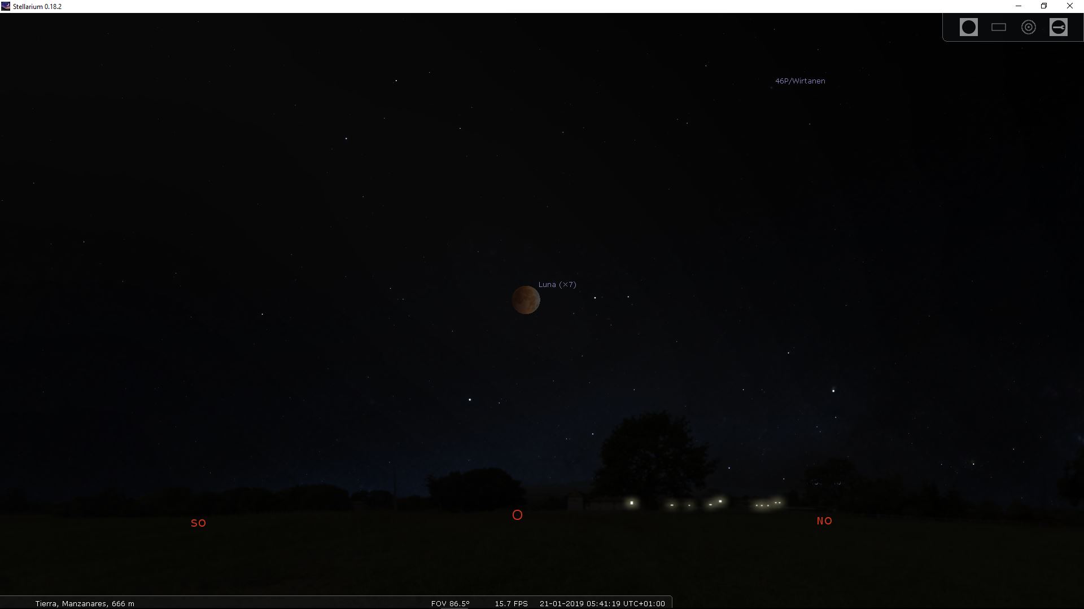This screenshot has width=1084, height=609.
Task: Select bright star above the NO marker
Action: 833,390
